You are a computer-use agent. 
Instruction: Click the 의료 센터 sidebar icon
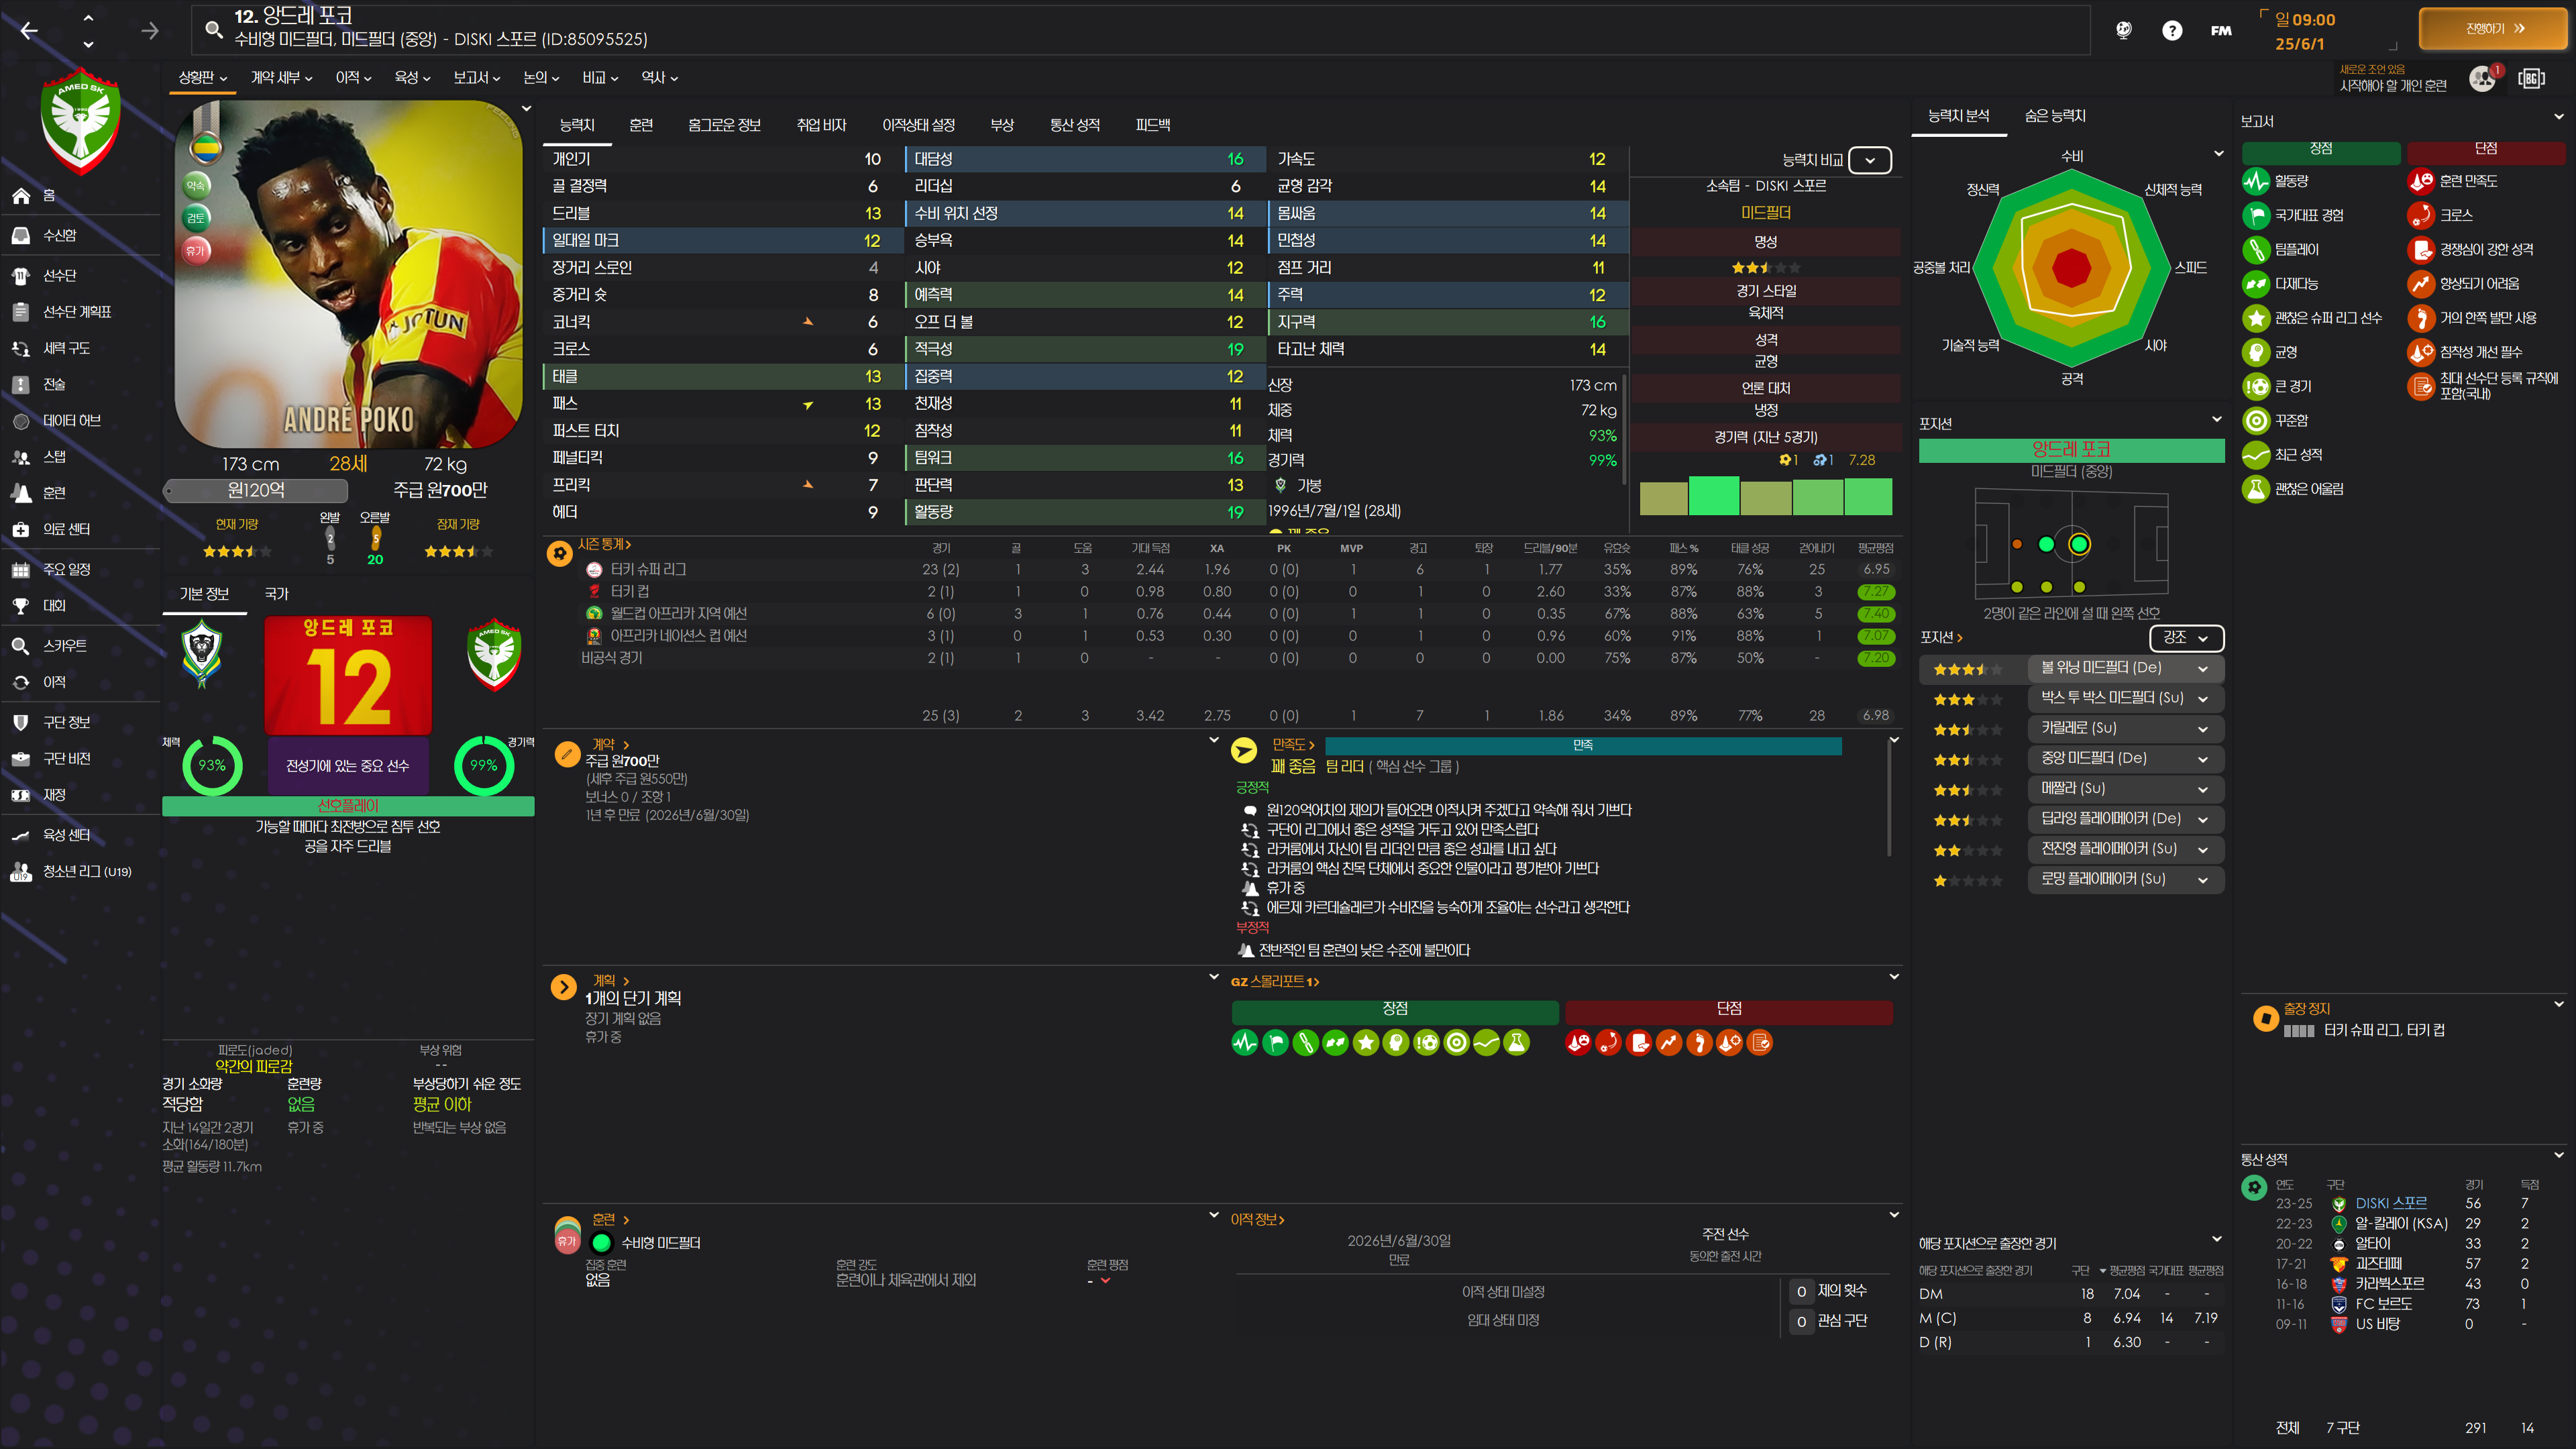pos(21,530)
